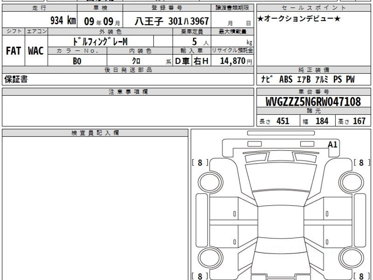This screenshot has height=280, width=373.
Task: Select the ABS equipment item
Action: [x=286, y=80]
